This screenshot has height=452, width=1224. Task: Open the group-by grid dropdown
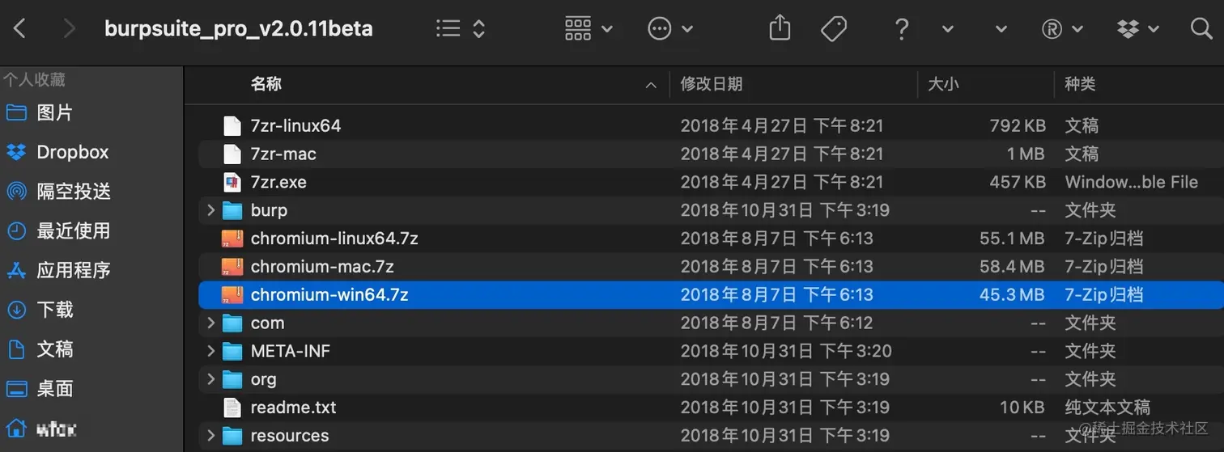[x=589, y=29]
